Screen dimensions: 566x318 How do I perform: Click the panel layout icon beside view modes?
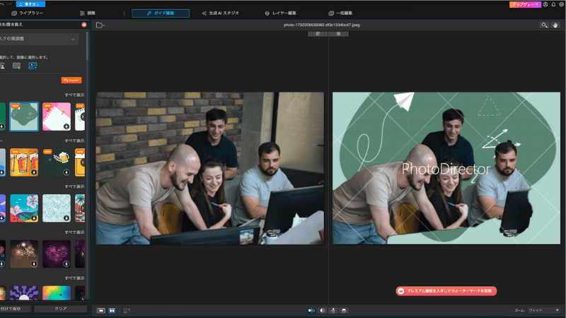coord(127,310)
